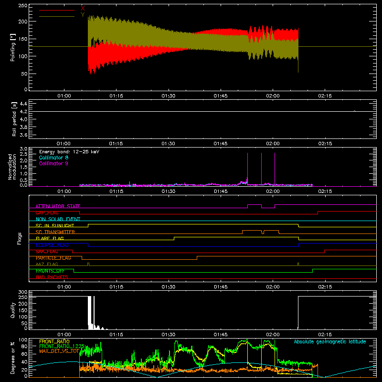
Task: Select the SC_TRANSMITTER flag label
Action: (x=55, y=232)
